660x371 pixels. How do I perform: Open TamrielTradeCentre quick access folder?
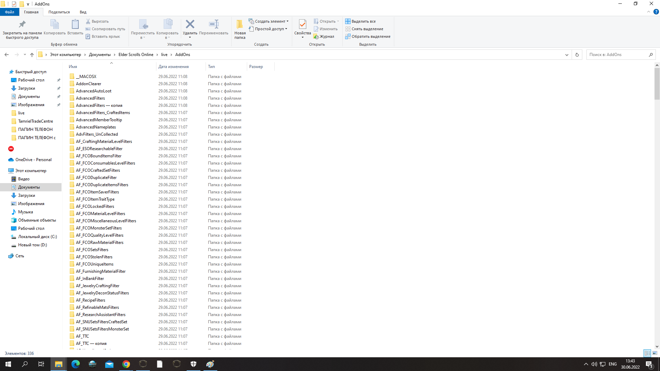pos(35,121)
